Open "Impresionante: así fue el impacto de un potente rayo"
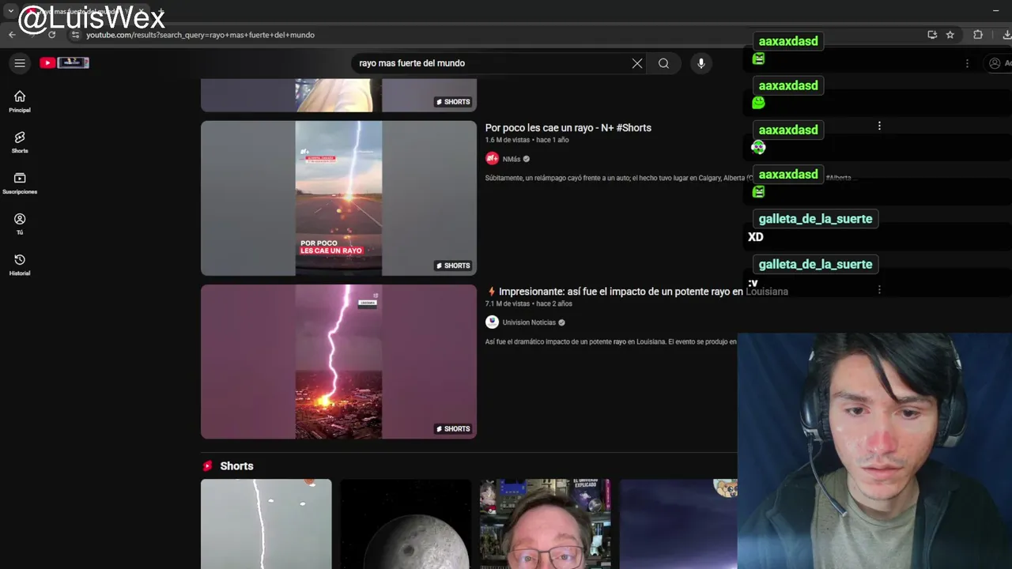This screenshot has width=1012, height=569. point(636,292)
